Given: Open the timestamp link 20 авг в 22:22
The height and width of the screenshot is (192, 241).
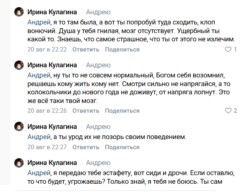Looking at the screenshot, I should (47, 49).
